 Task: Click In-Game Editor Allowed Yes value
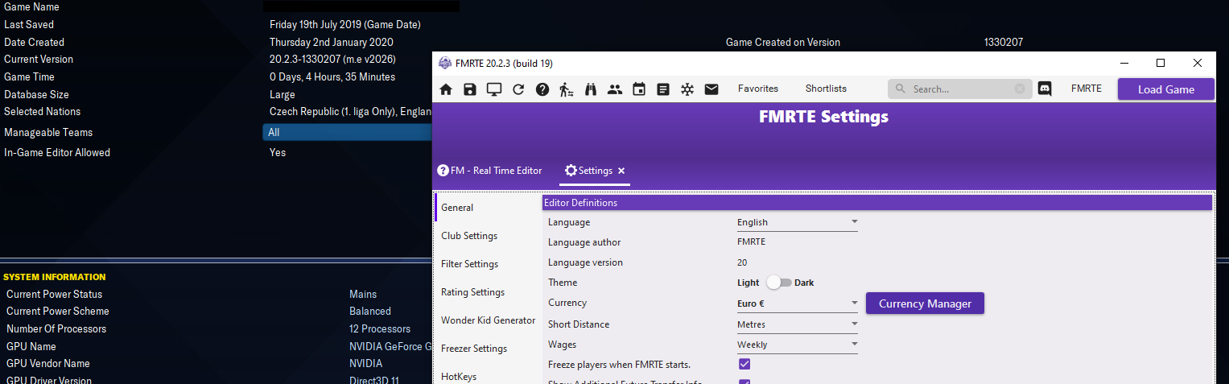pos(278,153)
